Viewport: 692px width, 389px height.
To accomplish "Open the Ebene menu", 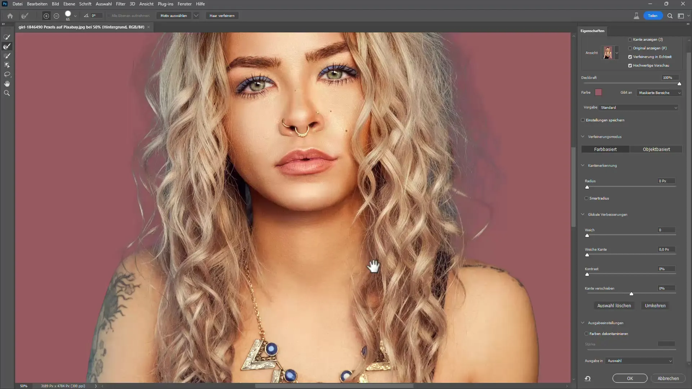I will tap(69, 4).
